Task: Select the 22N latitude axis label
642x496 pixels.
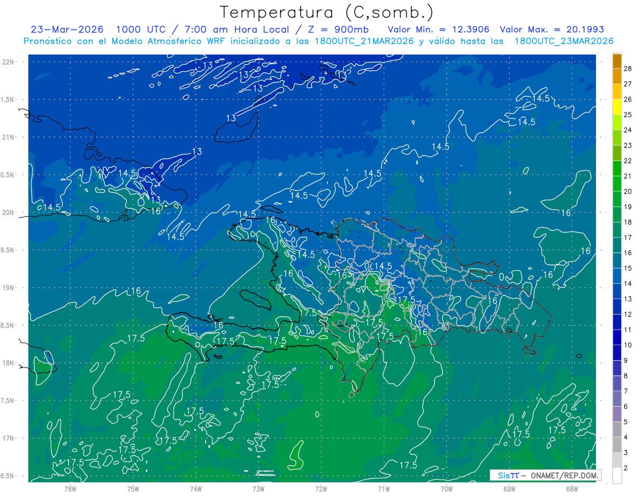Action: pyautogui.click(x=8, y=62)
